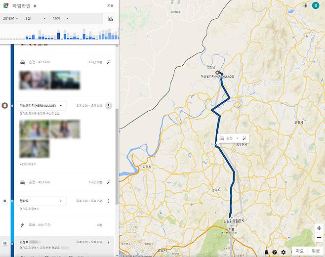Image resolution: width=325 pixels, height=257 pixels.
Task: Click the 오늘 (Today) button
Action: tap(110, 5)
